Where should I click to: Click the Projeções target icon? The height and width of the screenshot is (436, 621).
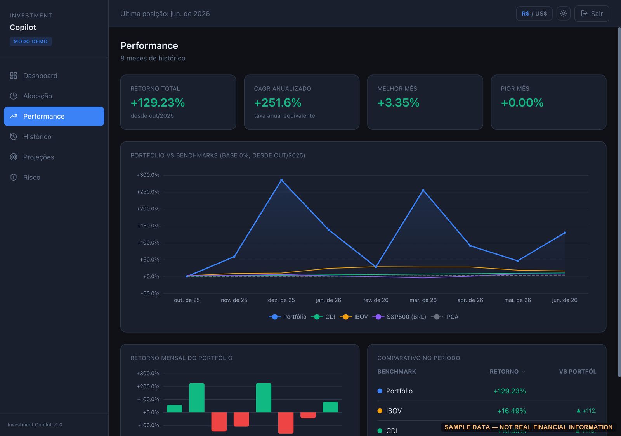(x=14, y=157)
